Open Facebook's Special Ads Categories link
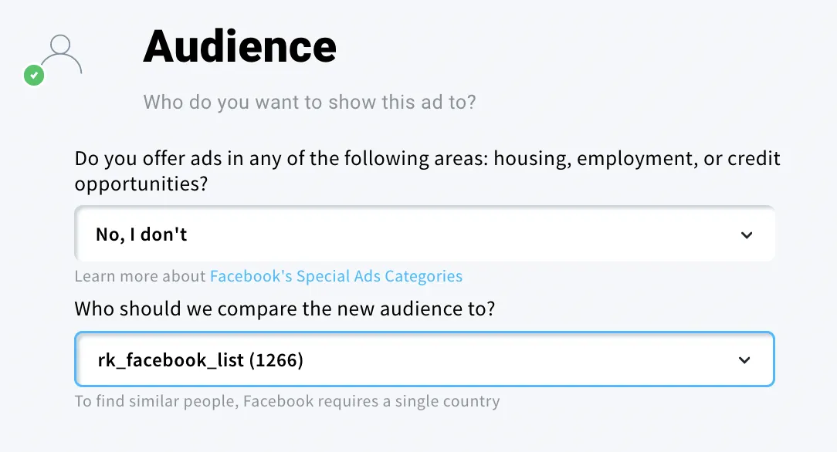 pyautogui.click(x=336, y=276)
